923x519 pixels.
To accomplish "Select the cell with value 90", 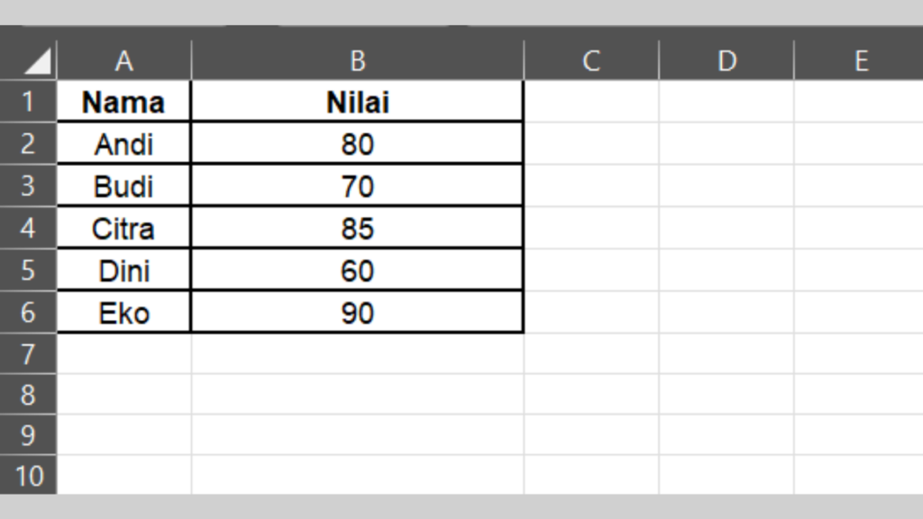I will (x=358, y=313).
